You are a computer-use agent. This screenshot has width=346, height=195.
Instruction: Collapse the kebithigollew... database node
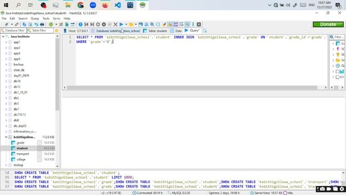[6, 137]
